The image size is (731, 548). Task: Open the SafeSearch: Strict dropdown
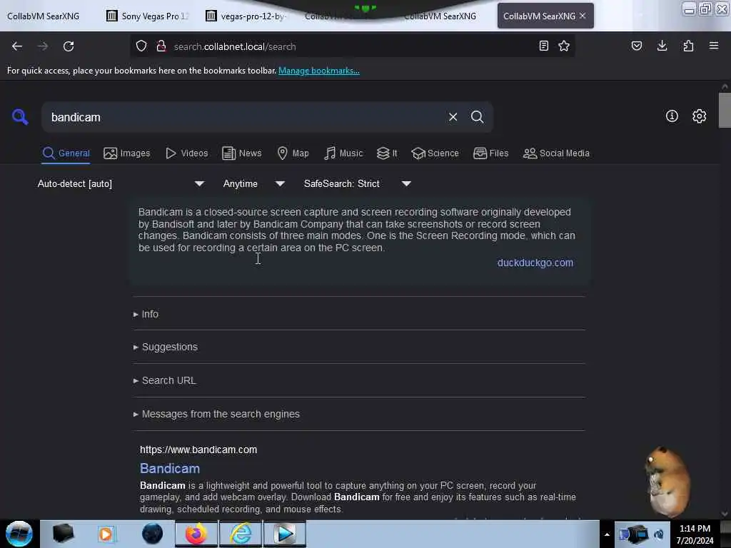(357, 183)
